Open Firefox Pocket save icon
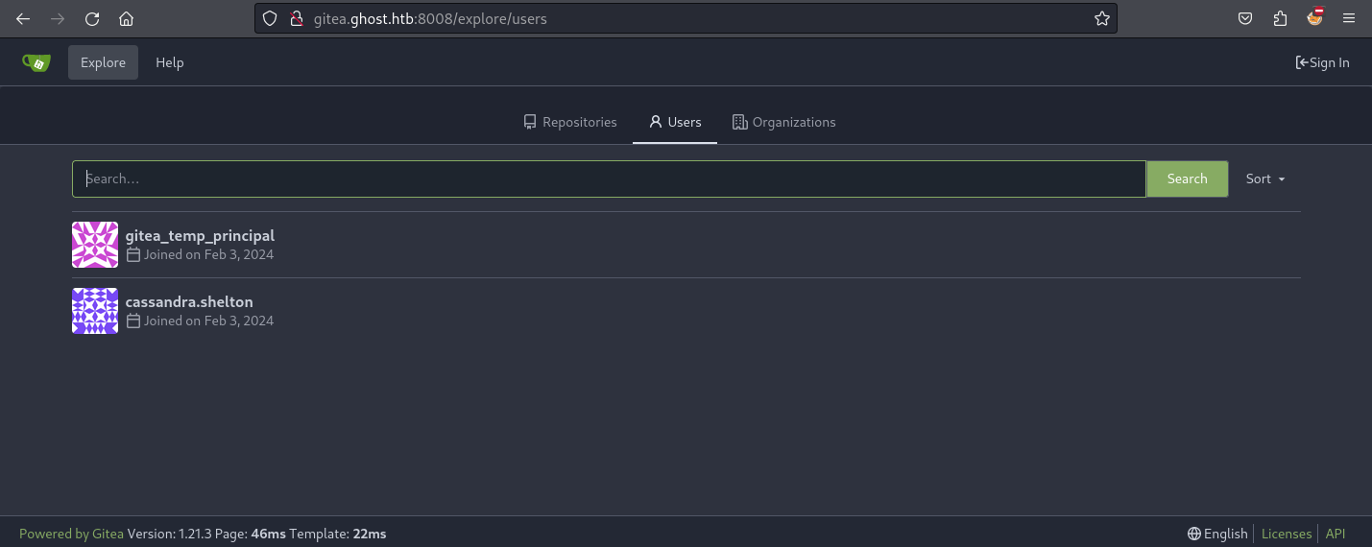The width and height of the screenshot is (1372, 547). coord(1245,18)
